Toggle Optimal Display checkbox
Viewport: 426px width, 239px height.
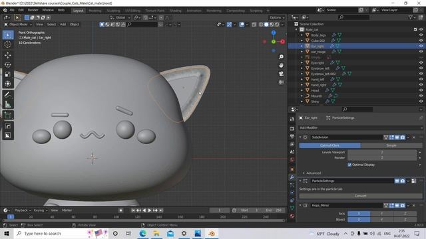click(x=349, y=165)
